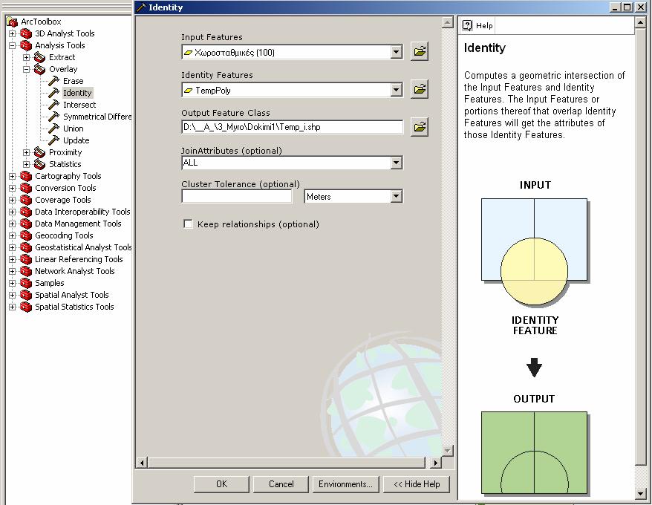
Task: Browse for Output Feature Class folder icon
Action: point(420,127)
